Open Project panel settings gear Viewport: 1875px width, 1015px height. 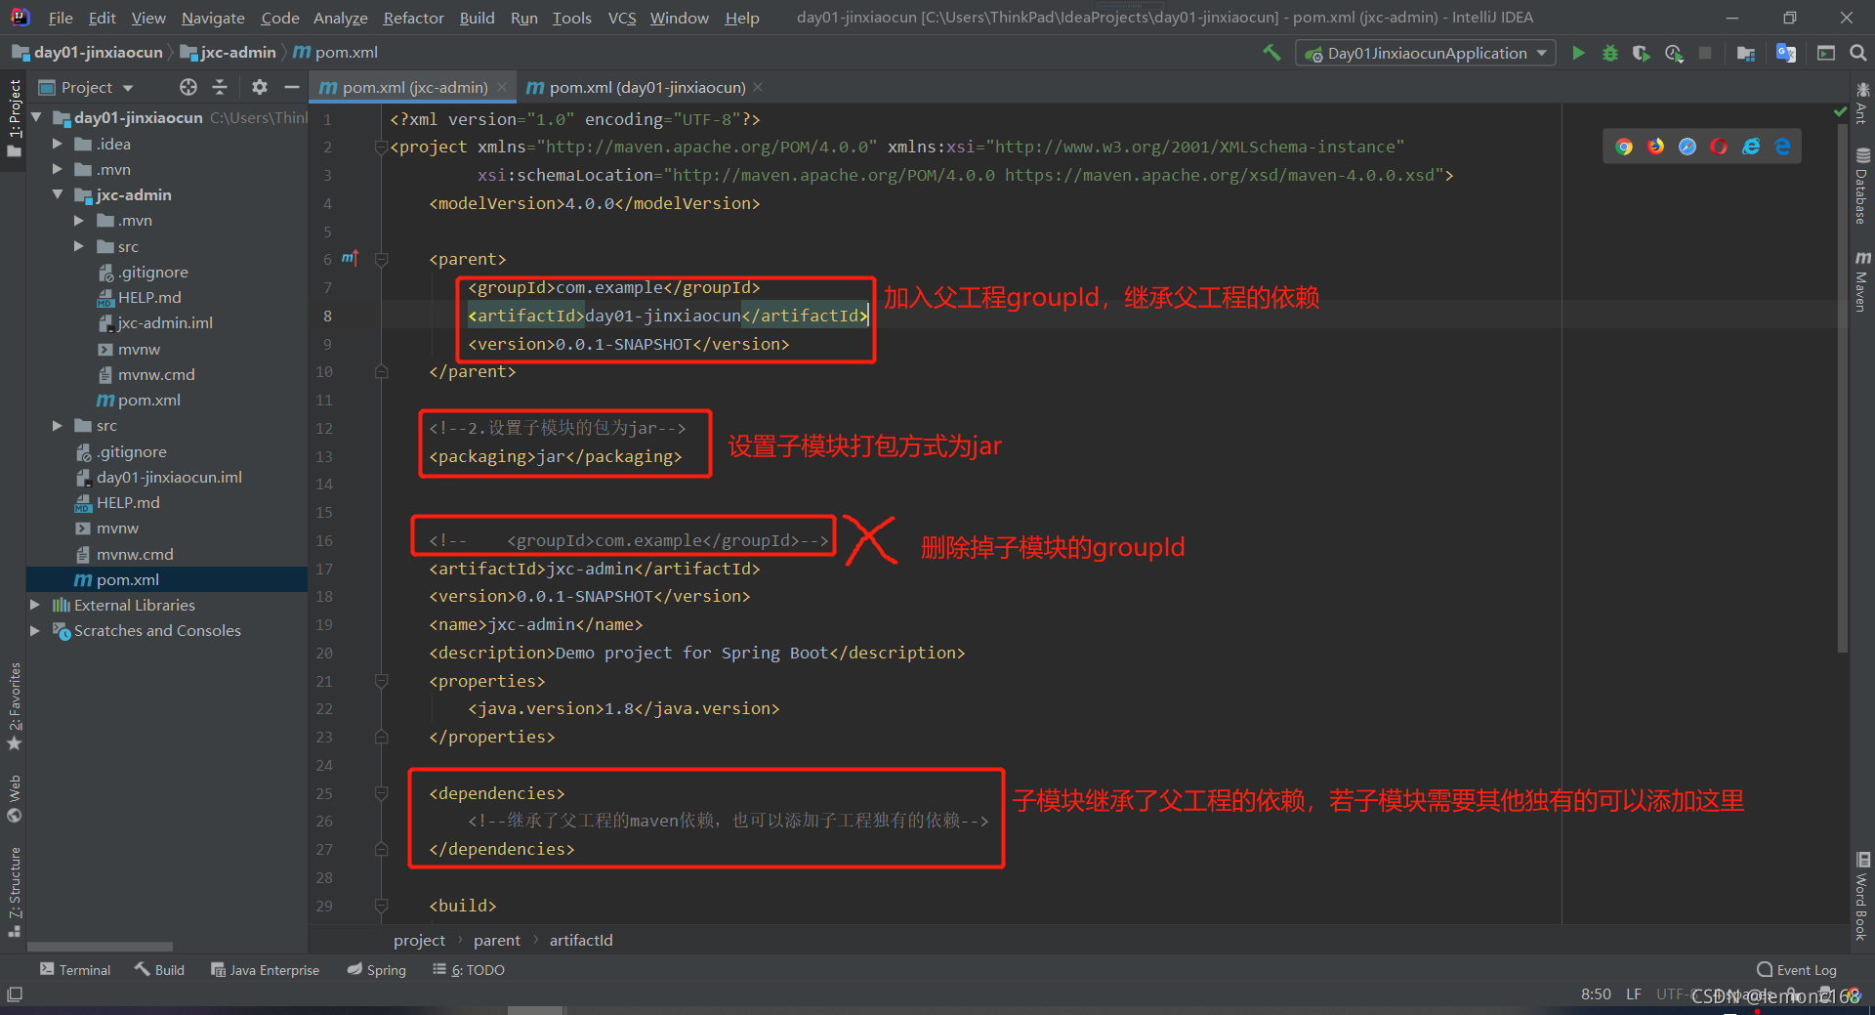(x=259, y=87)
